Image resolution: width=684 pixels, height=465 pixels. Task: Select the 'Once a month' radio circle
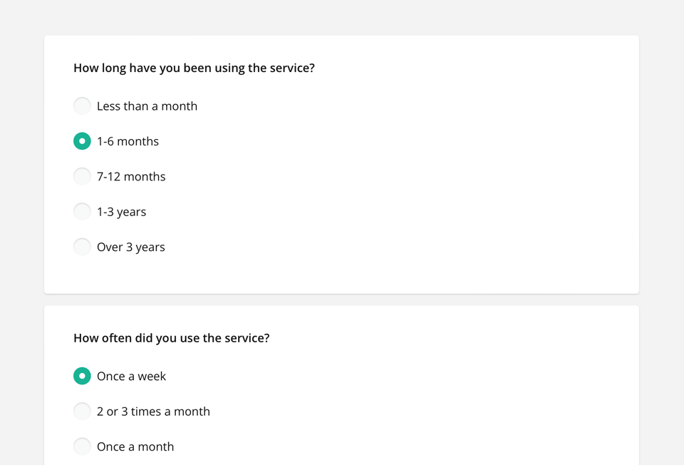point(82,446)
